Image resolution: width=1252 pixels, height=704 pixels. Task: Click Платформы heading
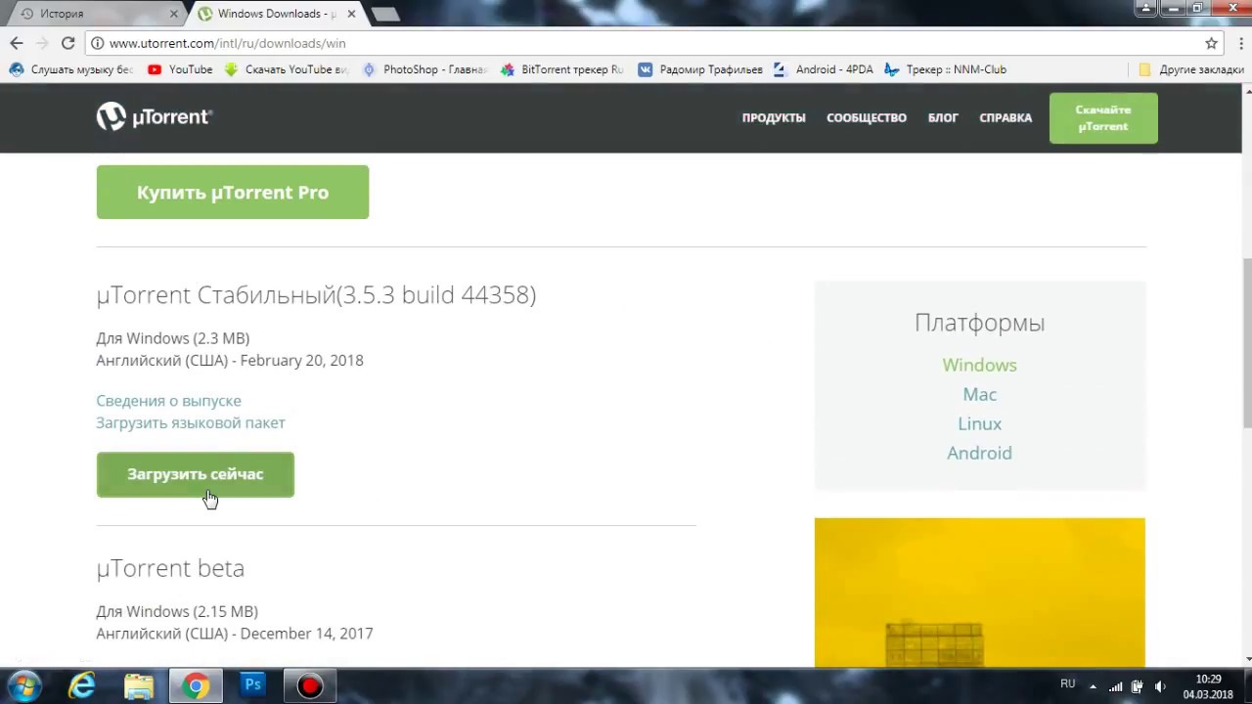pyautogui.click(x=979, y=323)
